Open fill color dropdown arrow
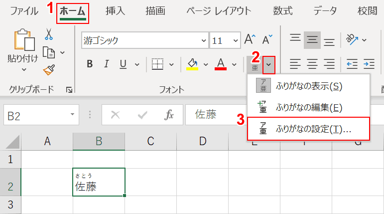The image size is (384, 214). coord(206,64)
